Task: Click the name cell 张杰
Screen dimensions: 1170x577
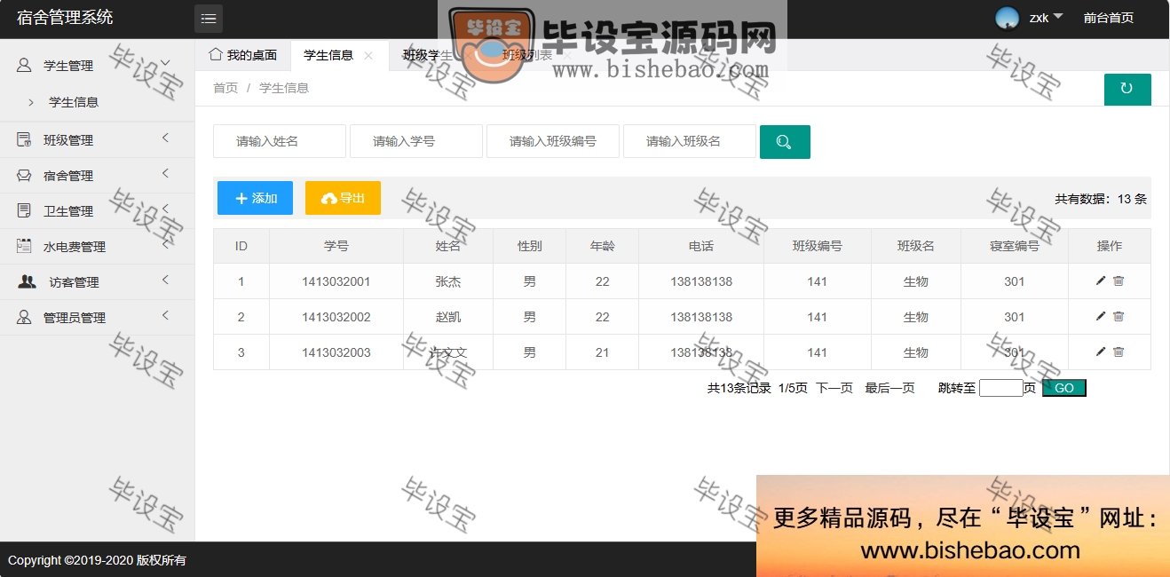Action: 448,281
